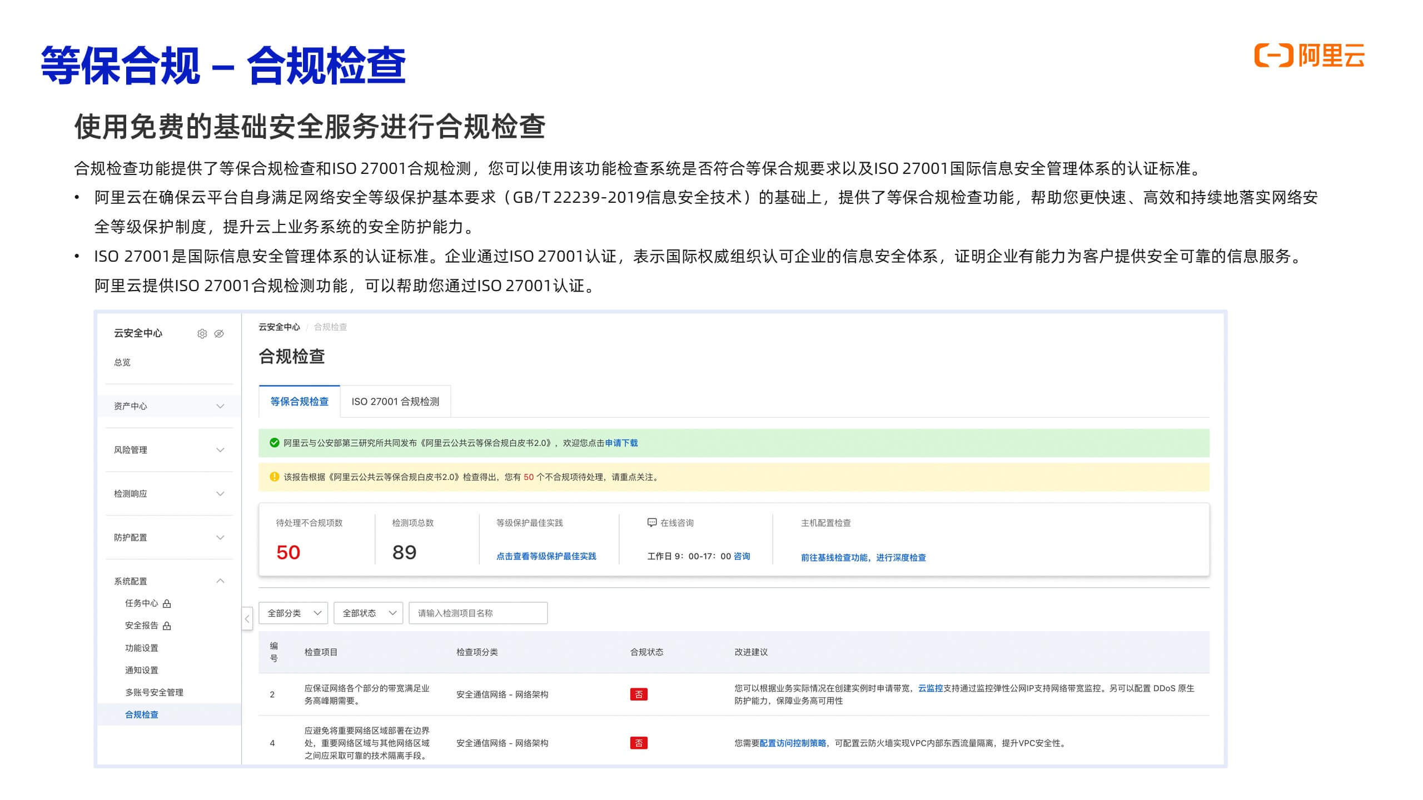This screenshot has width=1423, height=800.
Task: Click the lock icon next to 任务中心
Action: pyautogui.click(x=167, y=603)
